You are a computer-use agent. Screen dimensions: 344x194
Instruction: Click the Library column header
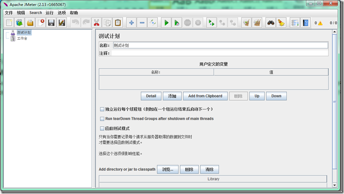(x=213, y=179)
